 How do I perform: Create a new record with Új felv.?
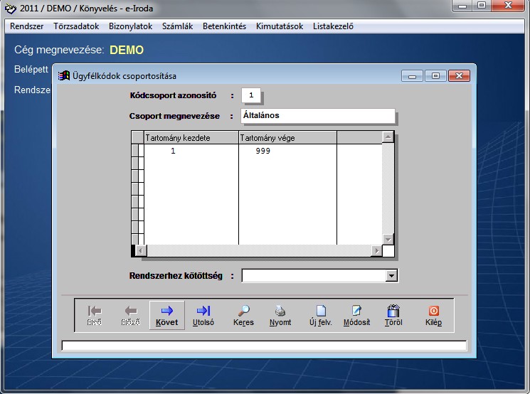tap(321, 314)
